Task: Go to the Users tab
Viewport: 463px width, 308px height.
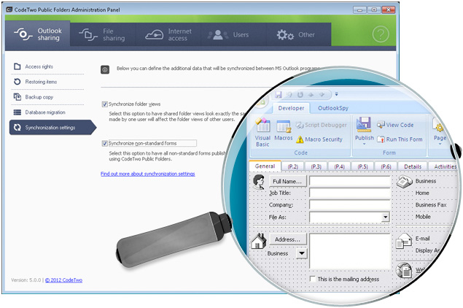Action: [233, 34]
